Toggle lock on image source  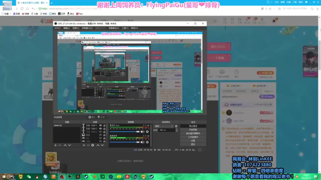tap(104, 135)
